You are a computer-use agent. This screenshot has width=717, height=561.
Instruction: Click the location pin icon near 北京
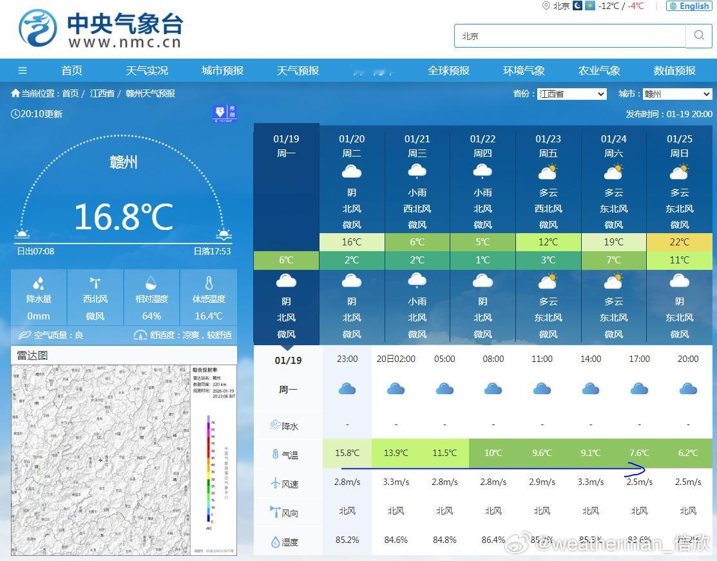click(546, 6)
